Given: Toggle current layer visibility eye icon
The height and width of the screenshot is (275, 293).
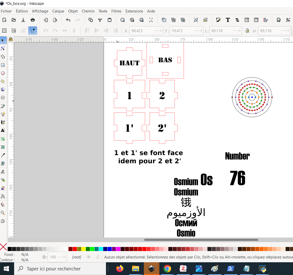Looking at the screenshot, I should [x=88, y=257].
